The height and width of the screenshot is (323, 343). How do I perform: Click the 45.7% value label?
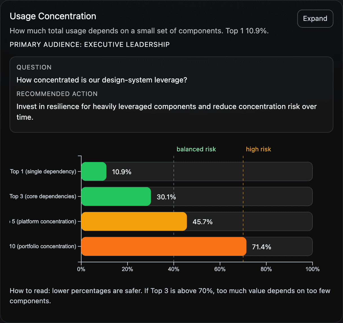click(x=203, y=222)
